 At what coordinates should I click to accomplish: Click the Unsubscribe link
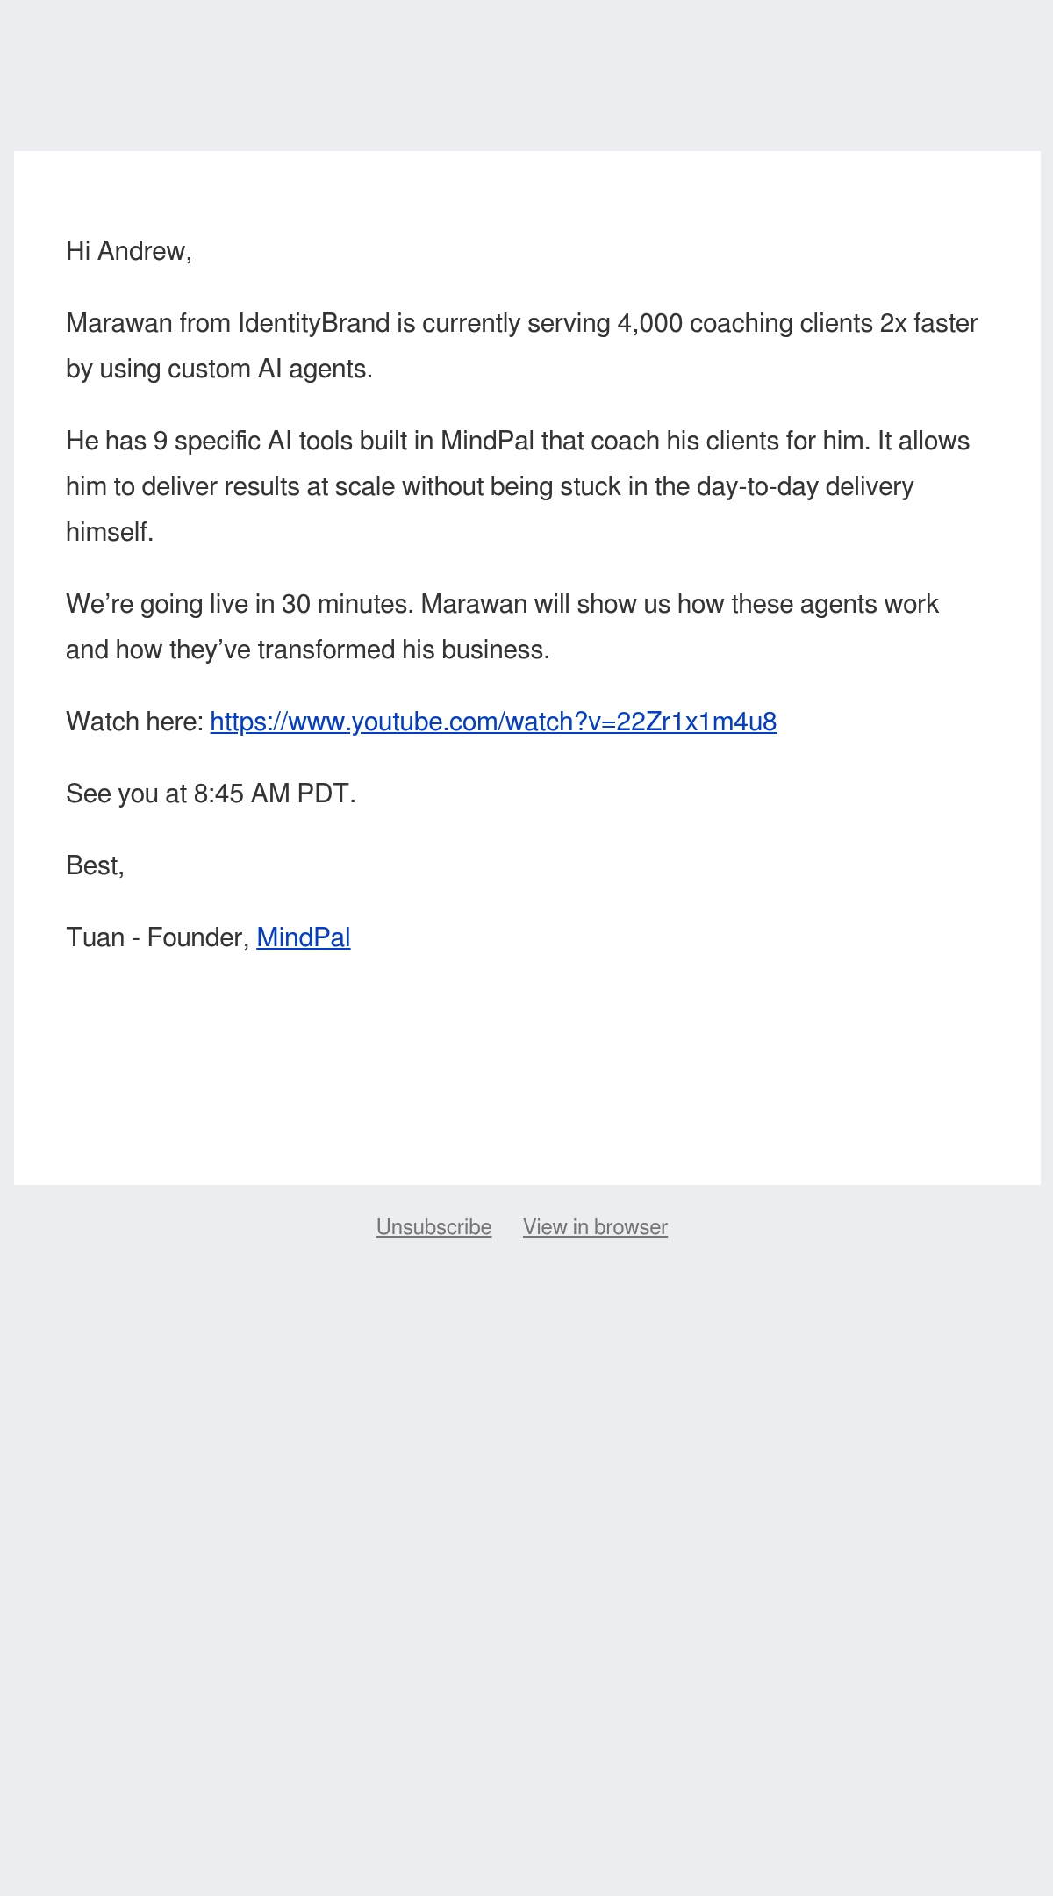tap(433, 1227)
